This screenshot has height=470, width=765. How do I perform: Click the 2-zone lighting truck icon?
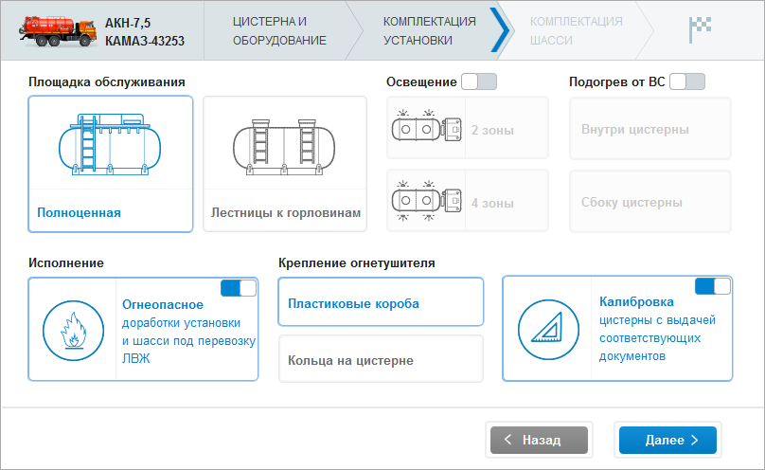pyautogui.click(x=426, y=129)
